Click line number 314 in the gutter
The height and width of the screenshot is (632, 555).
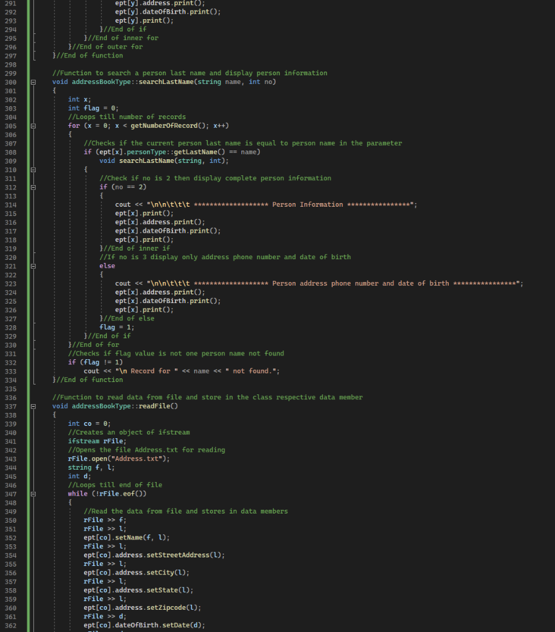pyautogui.click(x=10, y=205)
